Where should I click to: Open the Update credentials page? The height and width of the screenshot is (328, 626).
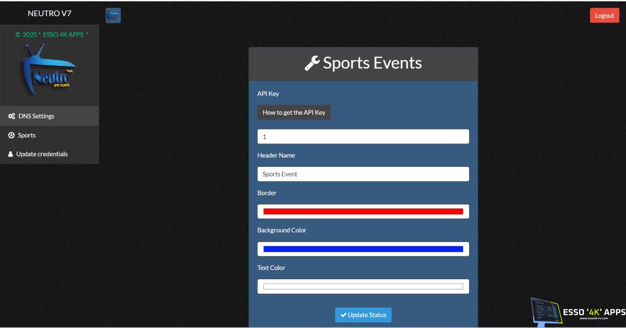(42, 154)
